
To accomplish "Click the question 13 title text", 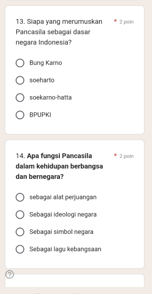I will (59, 32).
